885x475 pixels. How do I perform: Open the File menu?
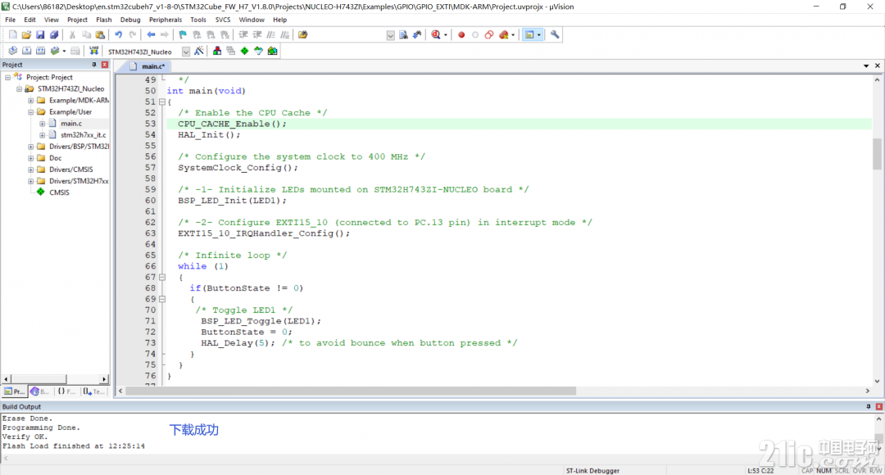[10, 20]
